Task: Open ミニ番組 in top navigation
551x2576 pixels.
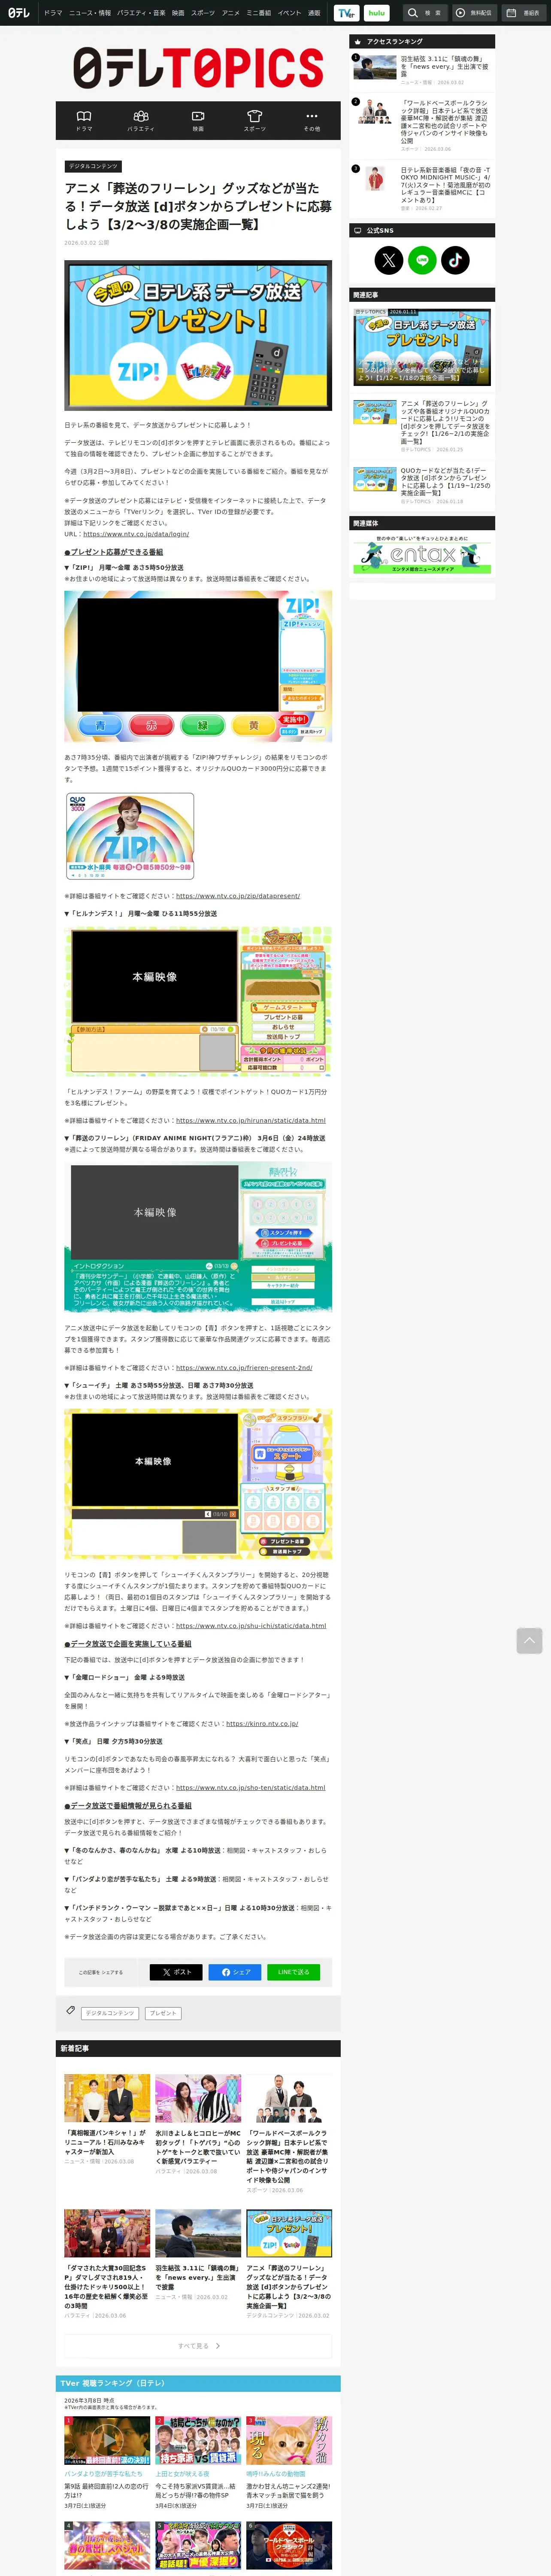Action: pyautogui.click(x=259, y=13)
